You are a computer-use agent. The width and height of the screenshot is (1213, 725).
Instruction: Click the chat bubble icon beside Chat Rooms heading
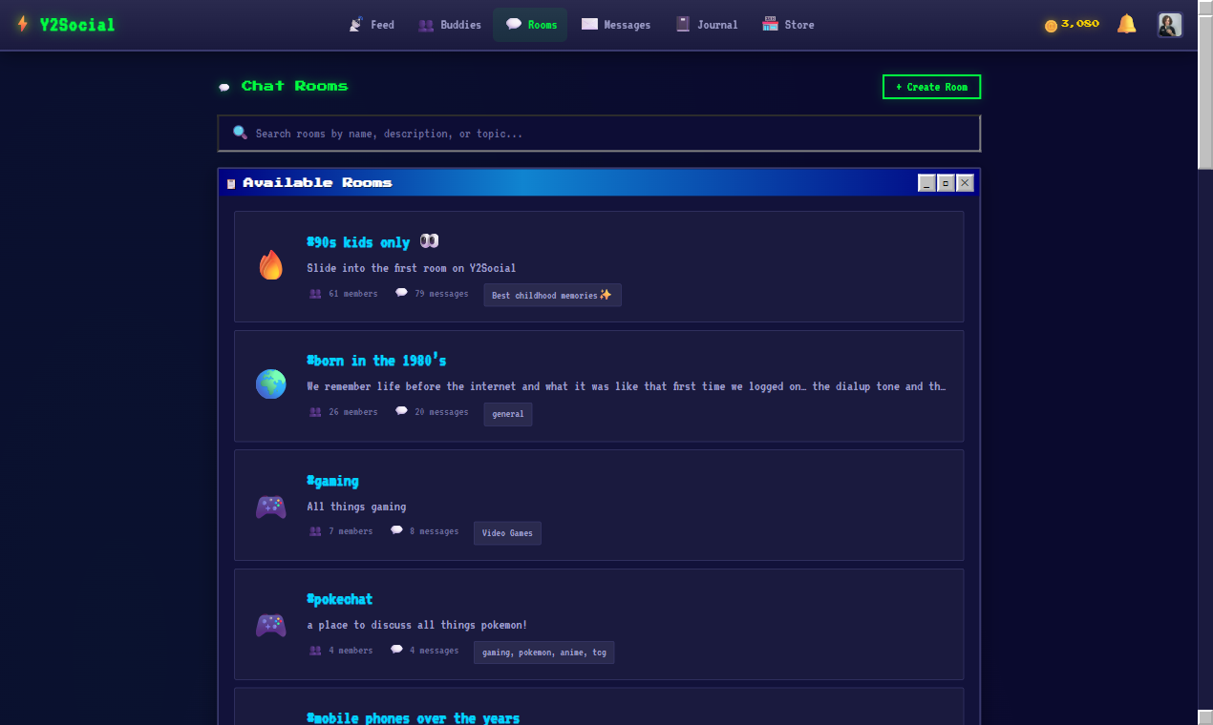point(223,87)
